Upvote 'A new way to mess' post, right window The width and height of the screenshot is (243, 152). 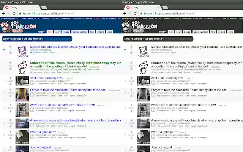tap(131, 120)
